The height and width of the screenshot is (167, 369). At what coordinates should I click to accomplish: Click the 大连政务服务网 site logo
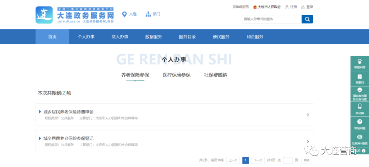(x=74, y=15)
